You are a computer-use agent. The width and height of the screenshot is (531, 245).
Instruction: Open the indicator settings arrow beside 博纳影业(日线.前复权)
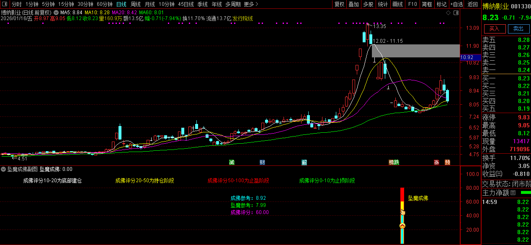(56, 13)
